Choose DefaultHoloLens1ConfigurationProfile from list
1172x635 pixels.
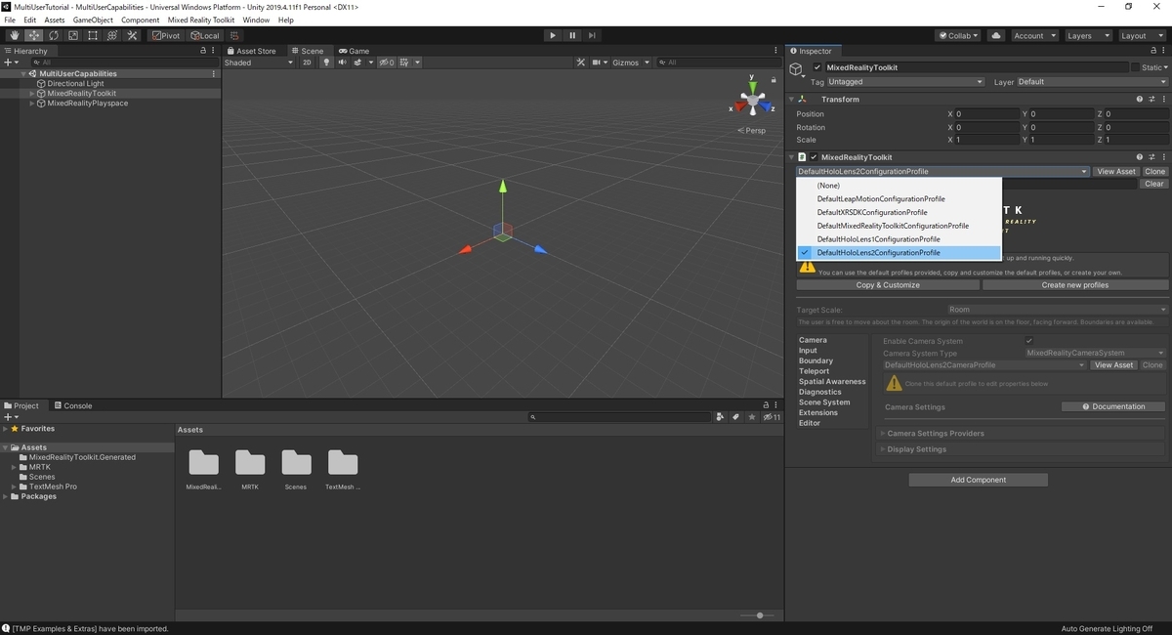pos(900,239)
